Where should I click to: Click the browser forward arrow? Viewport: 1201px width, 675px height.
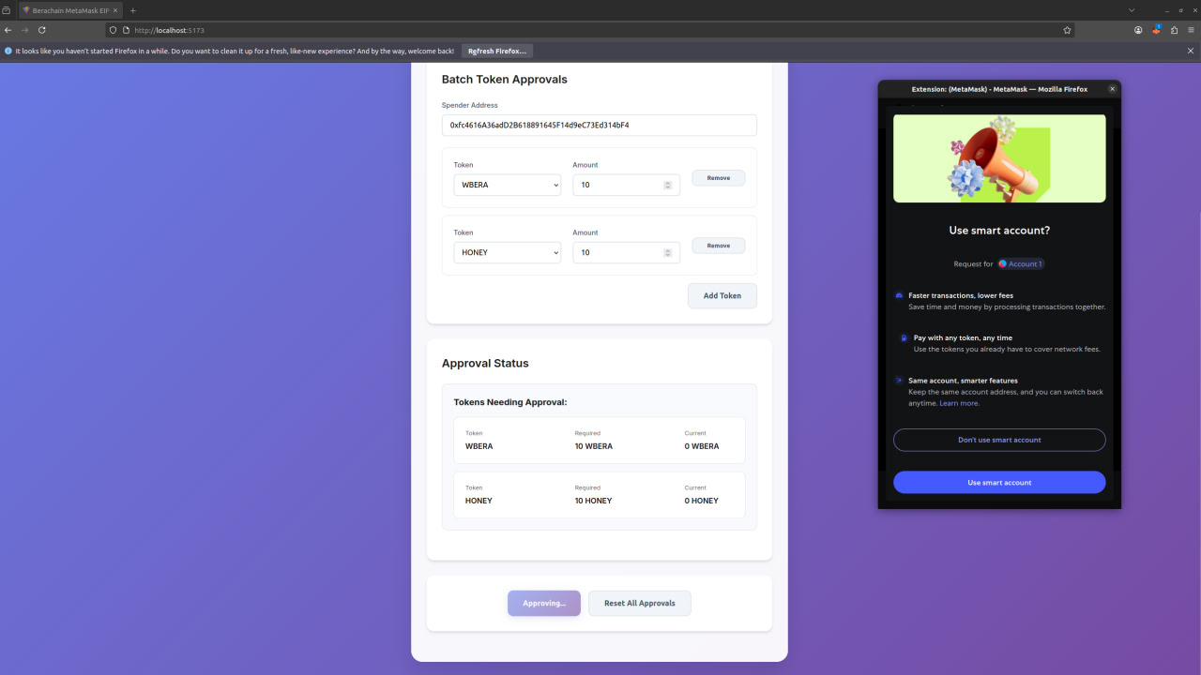pos(25,30)
